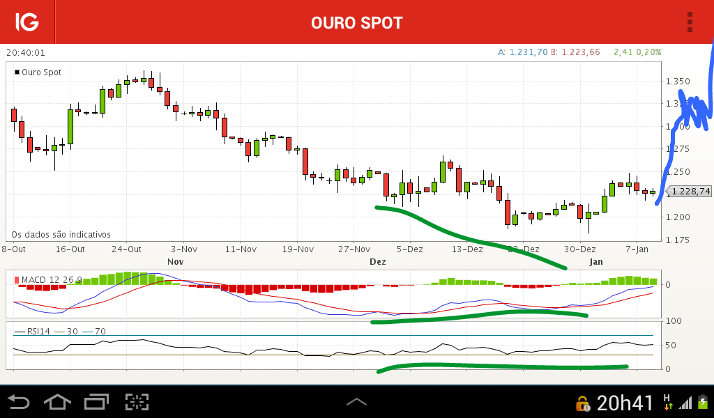Screen dimensions: 714x418
Task: Tap the MACD 12 26 9 indicator label
Action: 49,280
